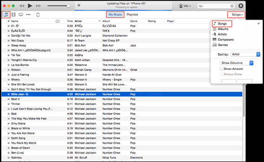The image size is (264, 162).
Task: Open the Sort by Artist dropdown
Action: (245, 55)
